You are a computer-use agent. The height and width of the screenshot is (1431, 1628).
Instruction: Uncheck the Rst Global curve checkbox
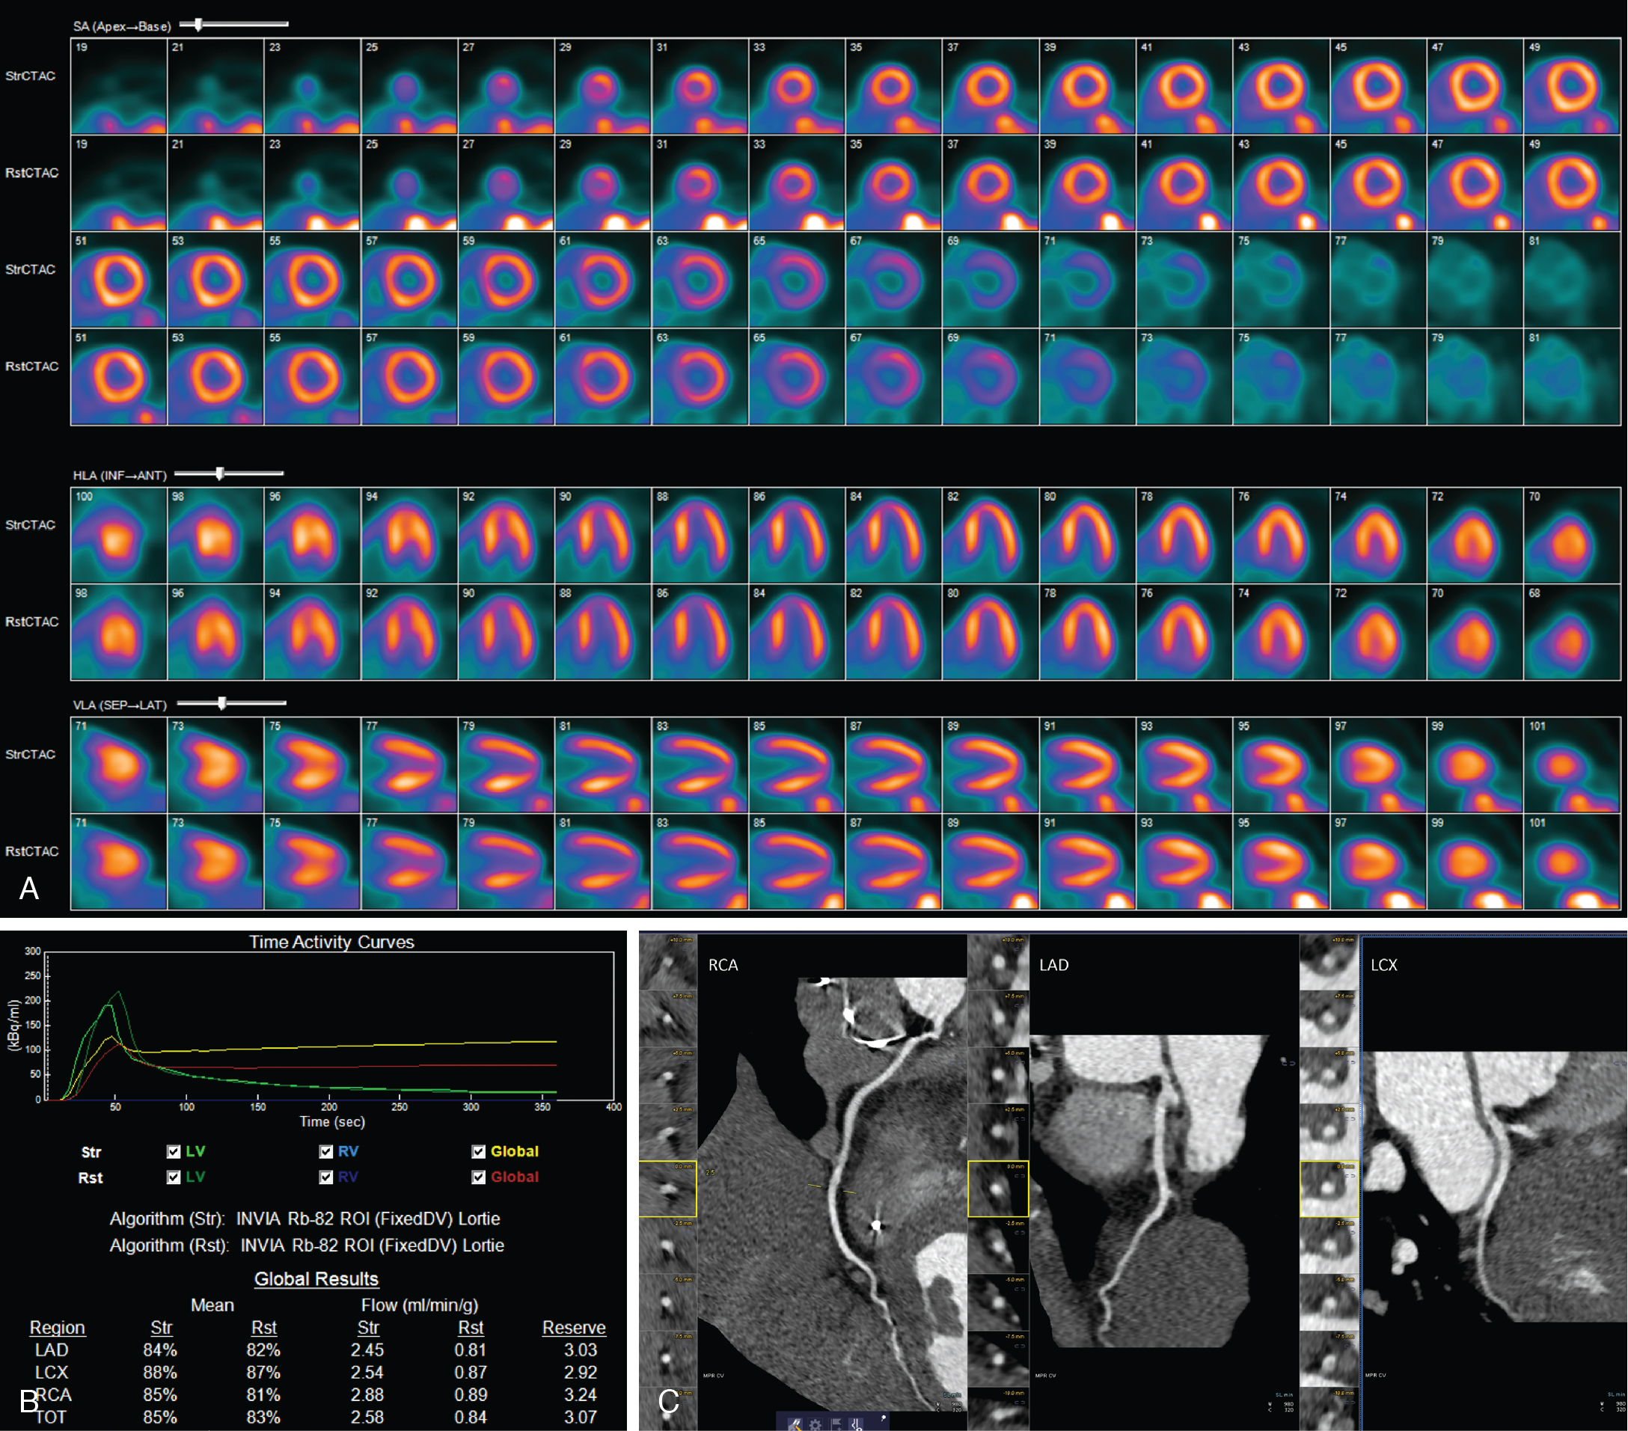479,1177
